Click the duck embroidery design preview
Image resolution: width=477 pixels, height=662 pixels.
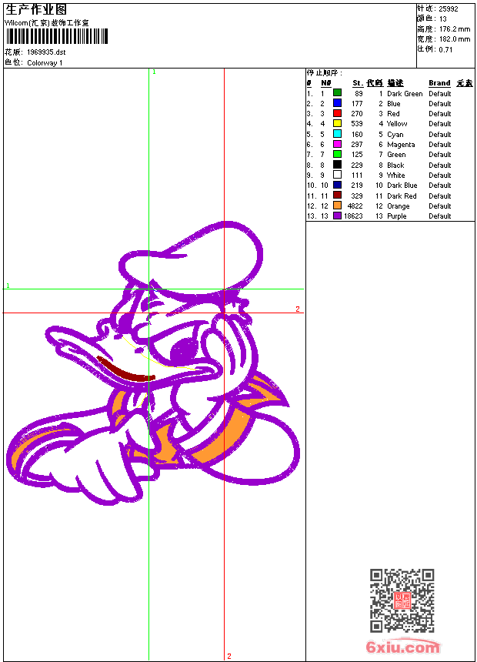click(x=153, y=363)
